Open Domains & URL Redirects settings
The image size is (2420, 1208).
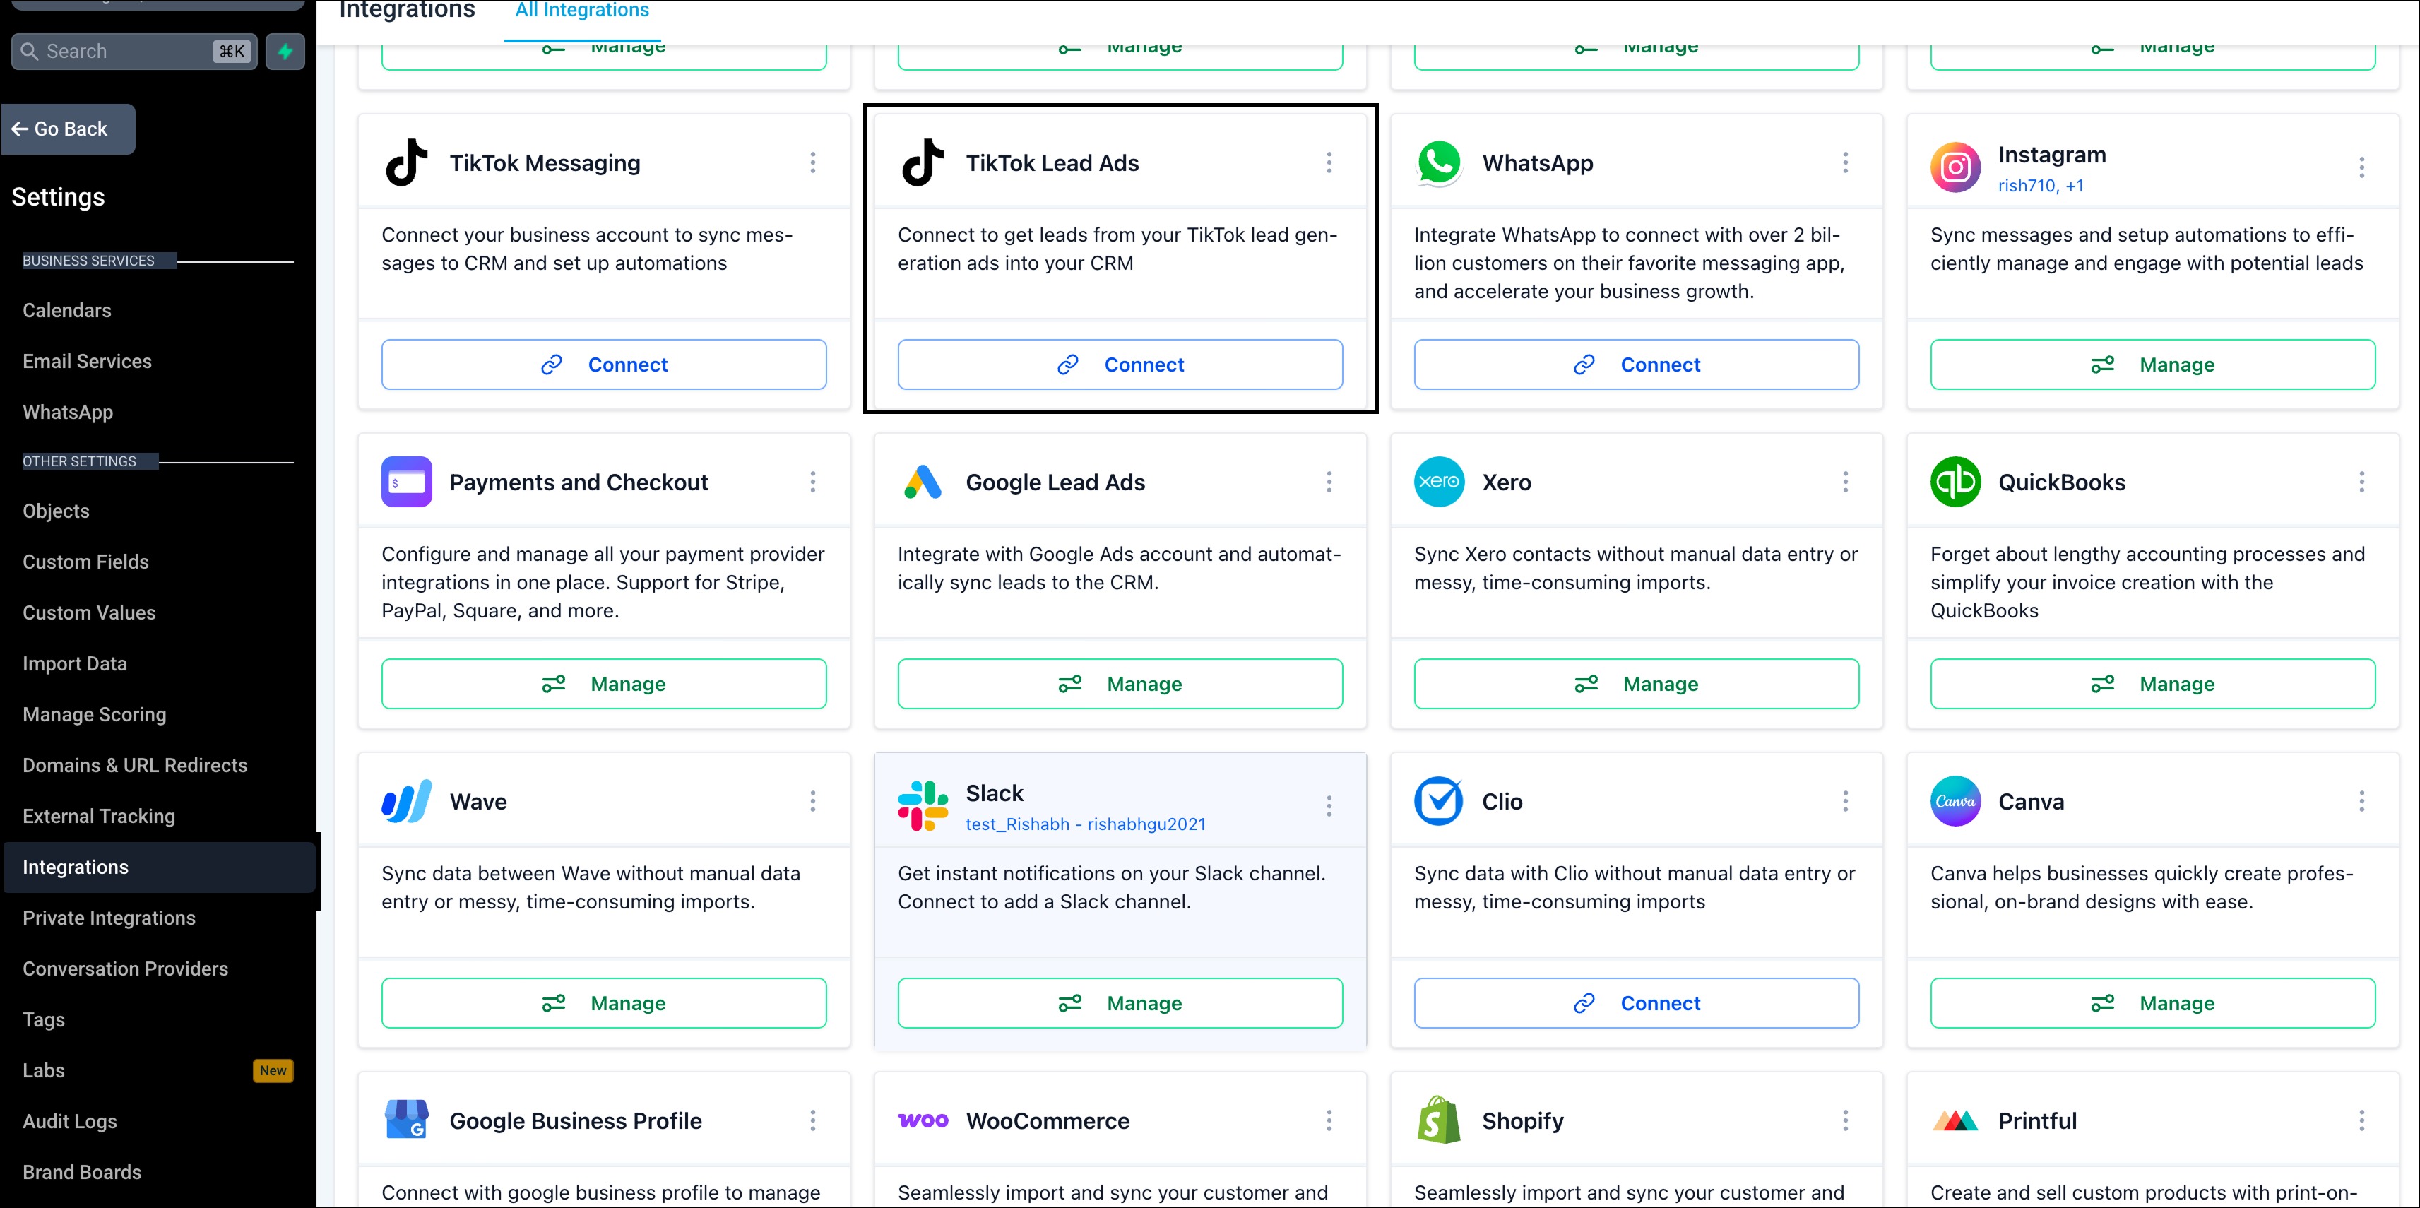point(134,766)
